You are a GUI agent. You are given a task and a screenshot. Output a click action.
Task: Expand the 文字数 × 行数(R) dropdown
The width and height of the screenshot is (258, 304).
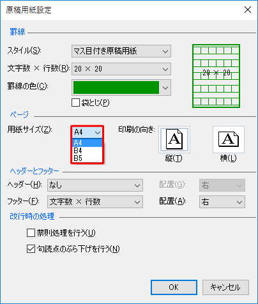point(121,69)
